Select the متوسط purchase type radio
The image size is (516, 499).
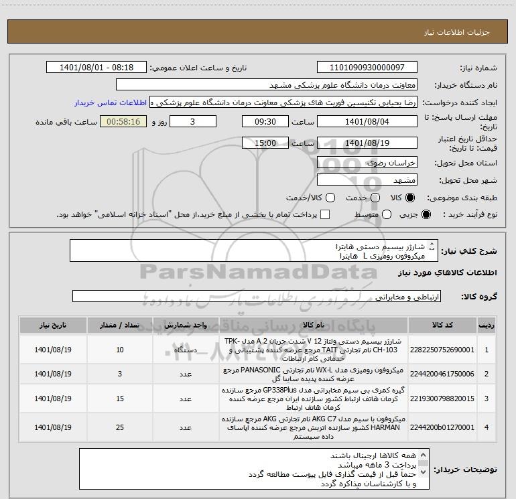[387, 214]
